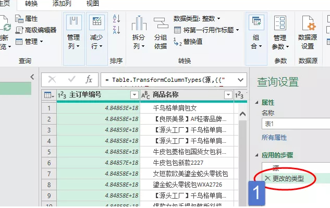Sort descending with Z-A icon
This screenshot has height=208, width=330.
116,30
